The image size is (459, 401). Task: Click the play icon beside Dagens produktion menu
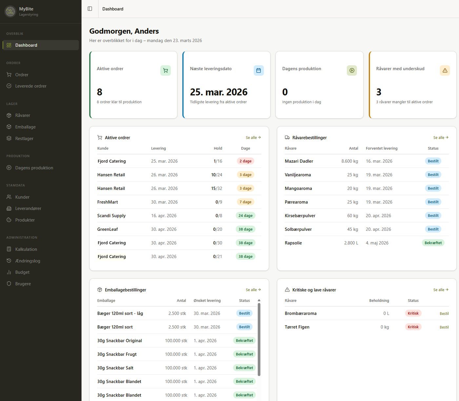click(x=9, y=168)
